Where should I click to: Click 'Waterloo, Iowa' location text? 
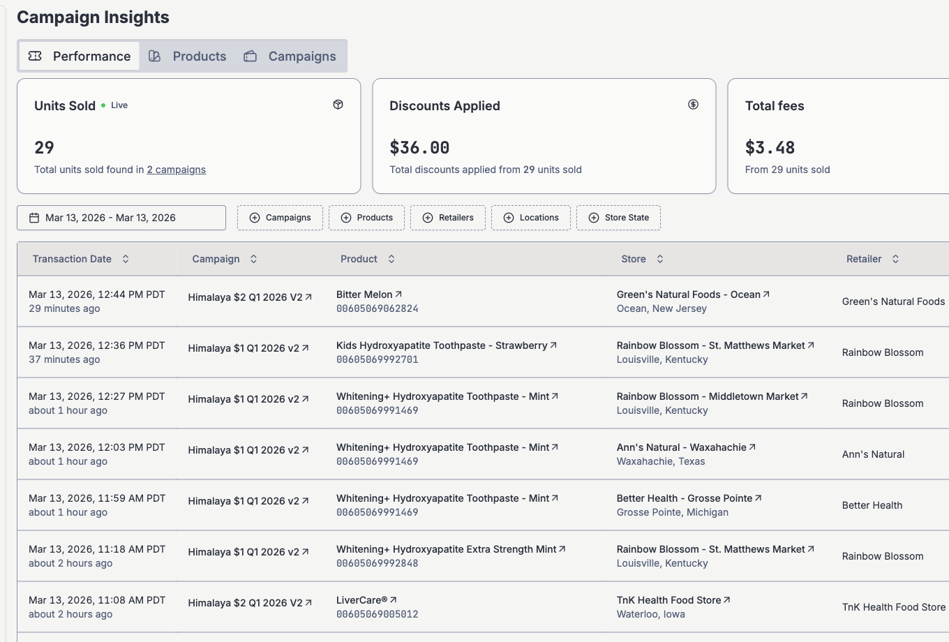651,614
